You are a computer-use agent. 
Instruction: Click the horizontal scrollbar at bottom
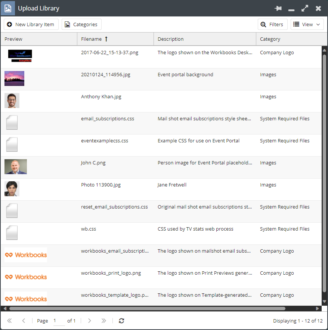pyautogui.click(x=147, y=309)
